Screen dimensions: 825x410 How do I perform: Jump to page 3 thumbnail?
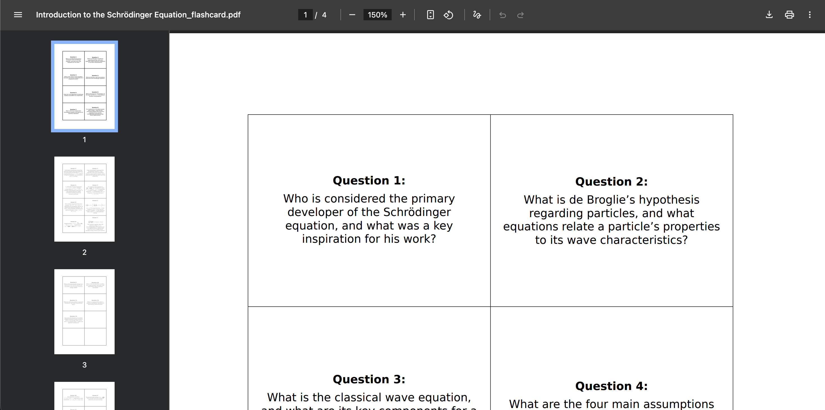click(x=84, y=311)
